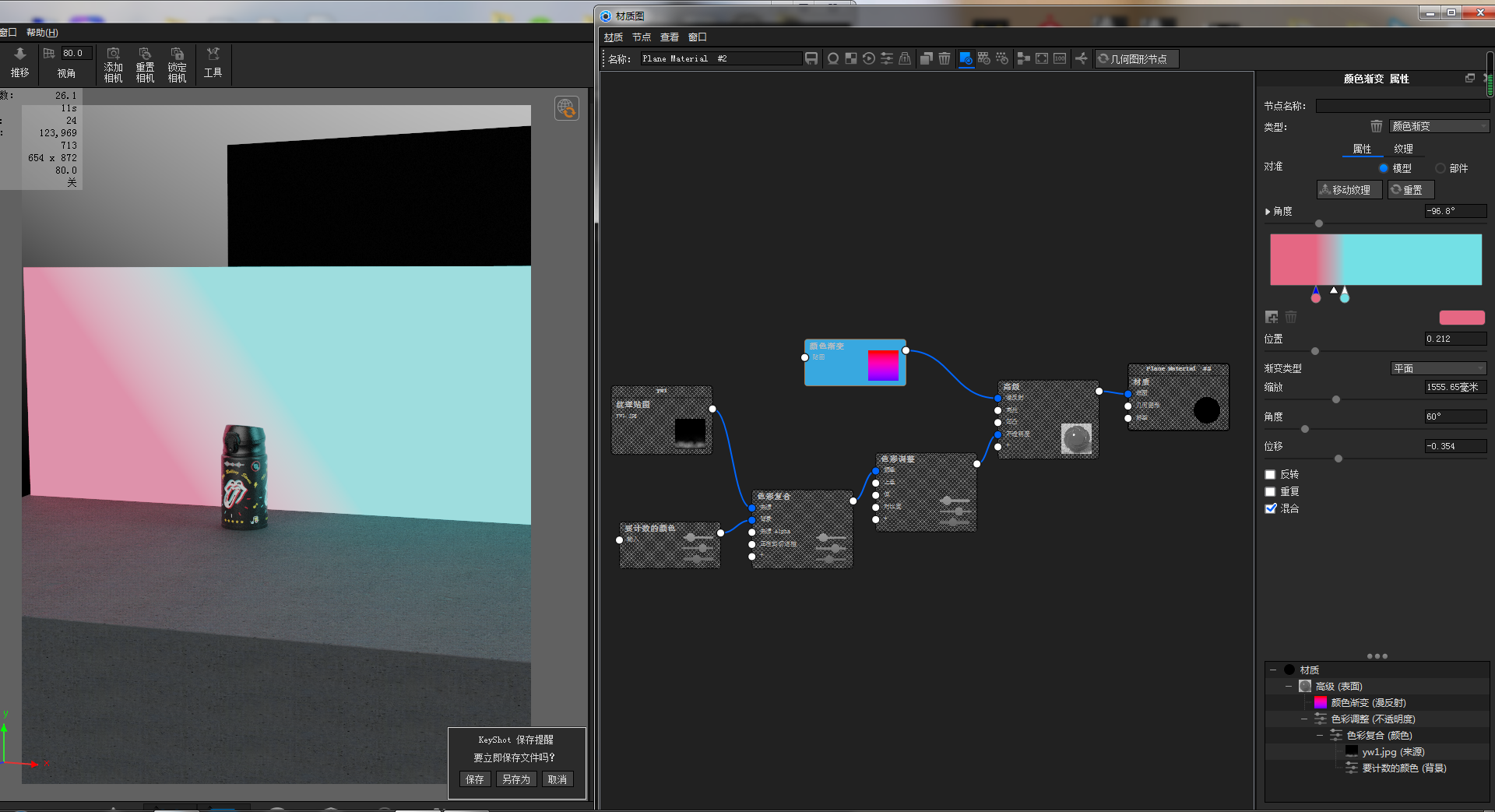
Task: Click the Move Texture (移动纹理) button
Action: coord(1349,190)
